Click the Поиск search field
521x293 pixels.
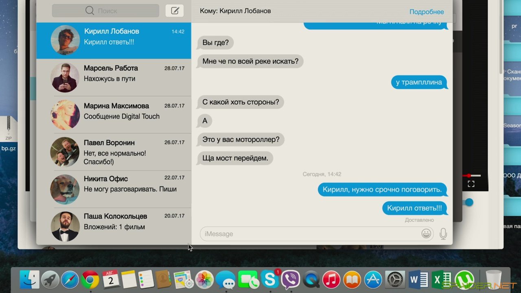click(105, 11)
